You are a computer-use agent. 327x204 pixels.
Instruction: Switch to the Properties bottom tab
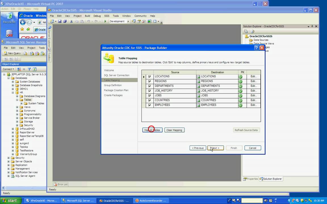[x=250, y=179]
